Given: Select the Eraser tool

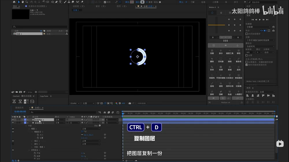Looking at the screenshot, I should pos(73,2).
